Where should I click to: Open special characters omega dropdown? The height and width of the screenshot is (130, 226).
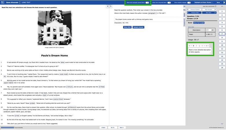(x=207, y=46)
